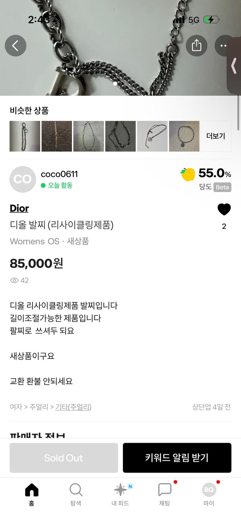Open seller coco0611's profile avatar
This screenshot has height=525, width=241.
point(23,179)
